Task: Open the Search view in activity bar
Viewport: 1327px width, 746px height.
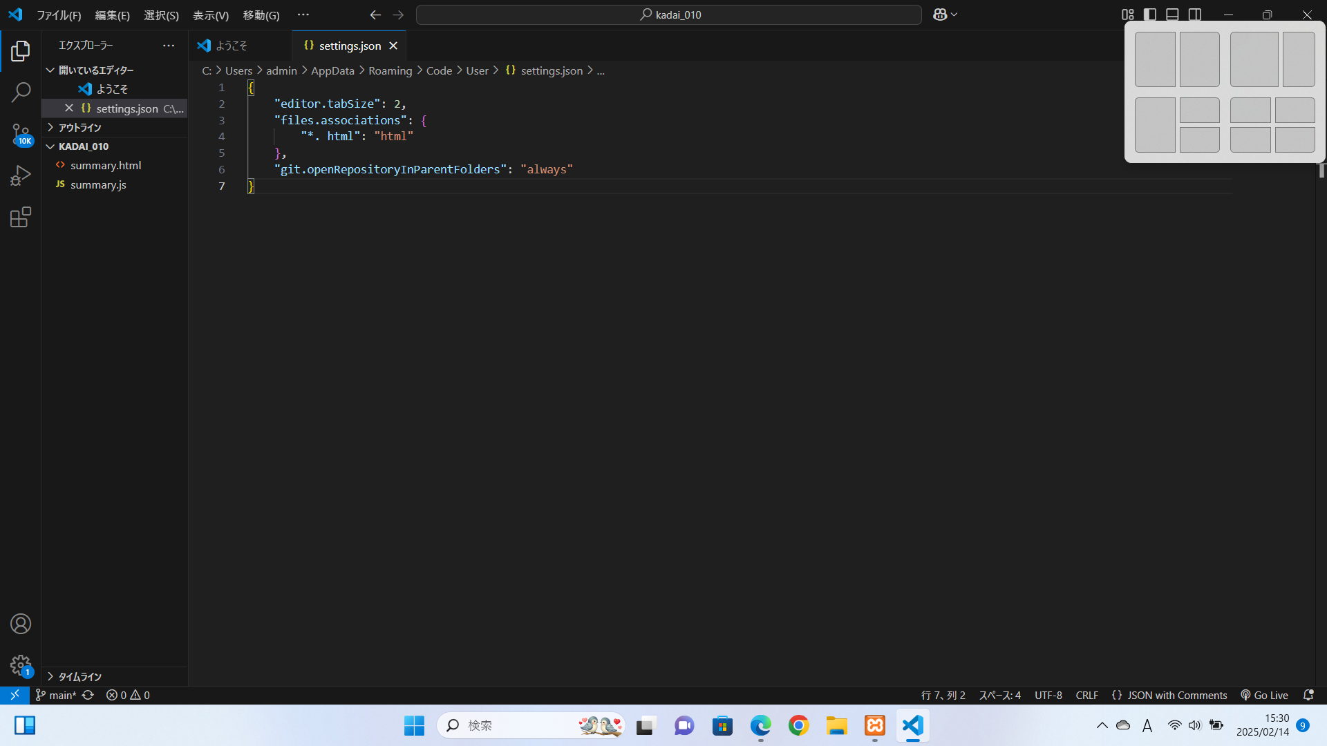Action: (21, 92)
